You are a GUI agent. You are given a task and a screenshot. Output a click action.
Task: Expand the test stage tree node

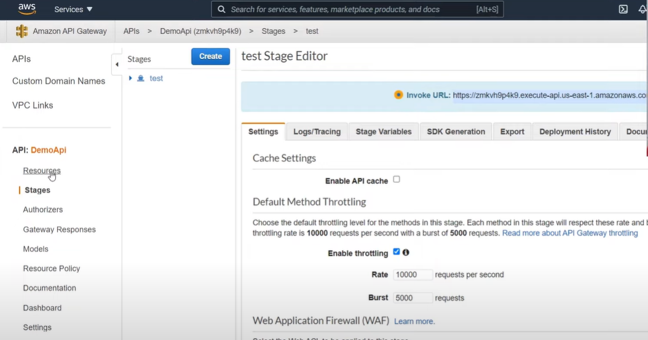click(x=130, y=78)
